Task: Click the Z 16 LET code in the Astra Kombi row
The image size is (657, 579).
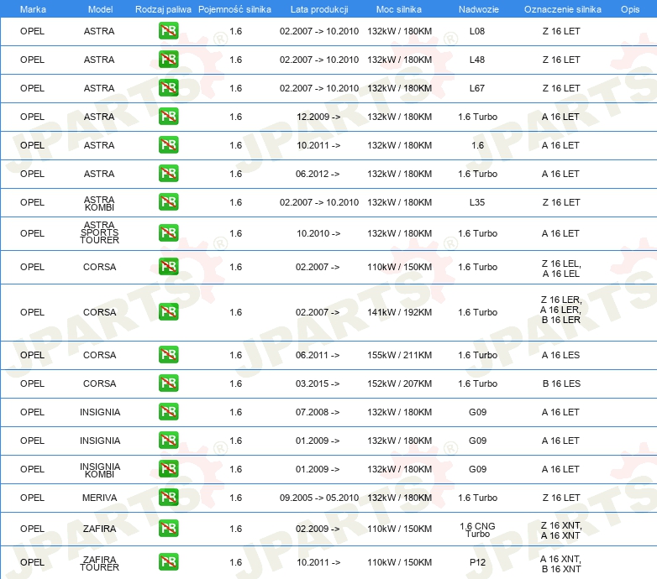Action: (561, 202)
